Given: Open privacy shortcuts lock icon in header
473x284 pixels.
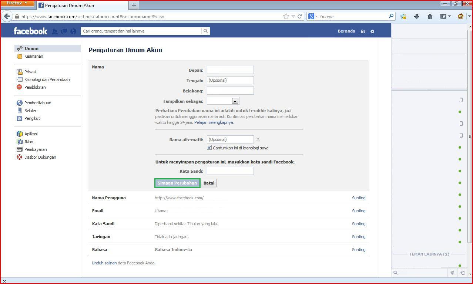Looking at the screenshot, I should point(363,31).
